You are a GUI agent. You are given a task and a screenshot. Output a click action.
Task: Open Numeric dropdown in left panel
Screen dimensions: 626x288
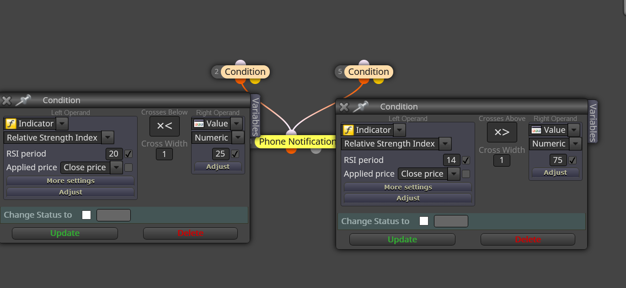tap(238, 137)
